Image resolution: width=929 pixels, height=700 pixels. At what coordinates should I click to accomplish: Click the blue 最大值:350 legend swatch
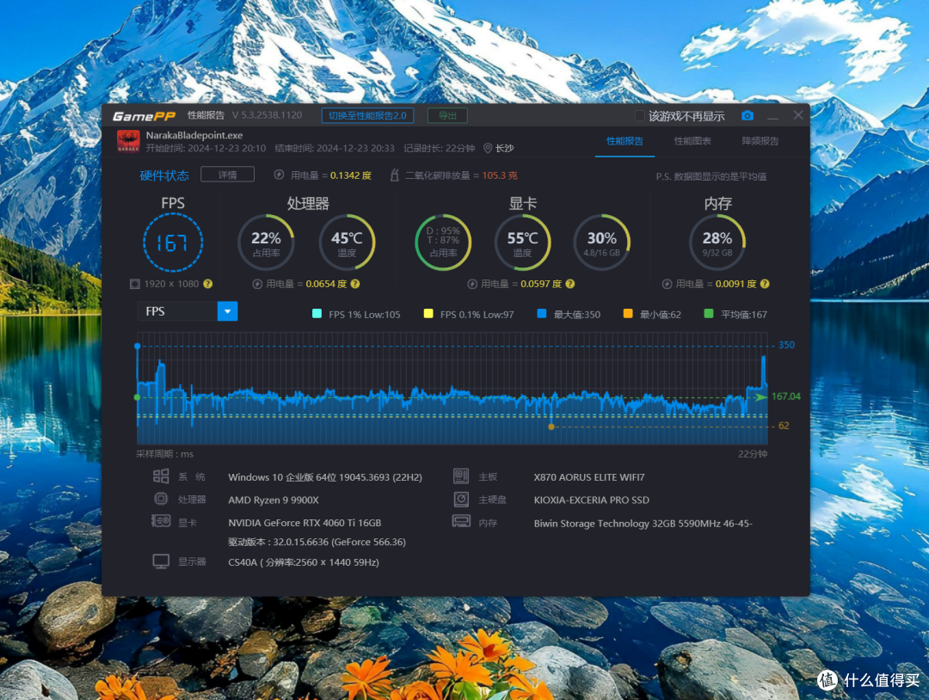pyautogui.click(x=542, y=314)
